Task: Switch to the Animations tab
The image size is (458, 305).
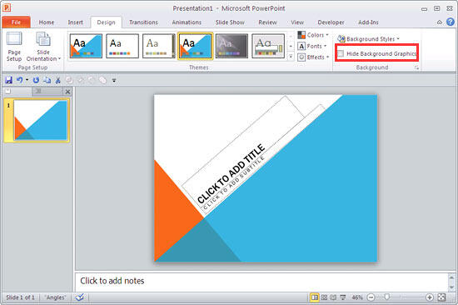Action: [x=187, y=22]
